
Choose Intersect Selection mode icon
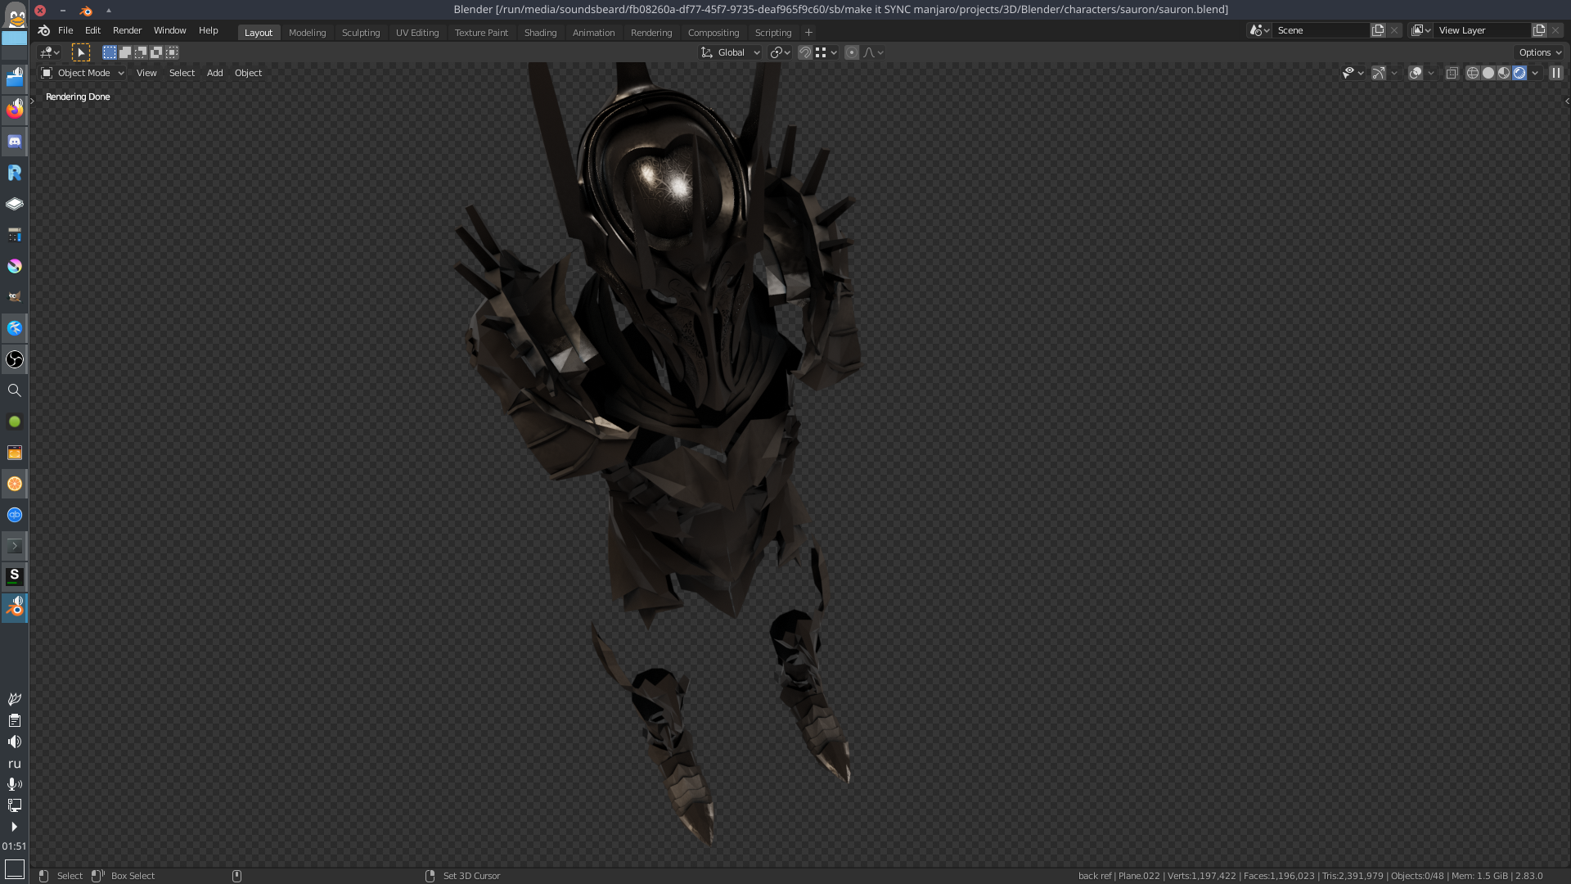coord(172,52)
